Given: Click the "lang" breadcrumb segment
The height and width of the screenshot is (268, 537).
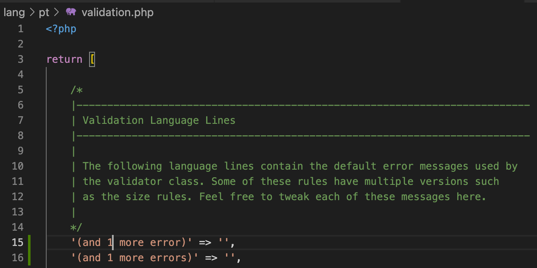Looking at the screenshot, I should coord(14,13).
